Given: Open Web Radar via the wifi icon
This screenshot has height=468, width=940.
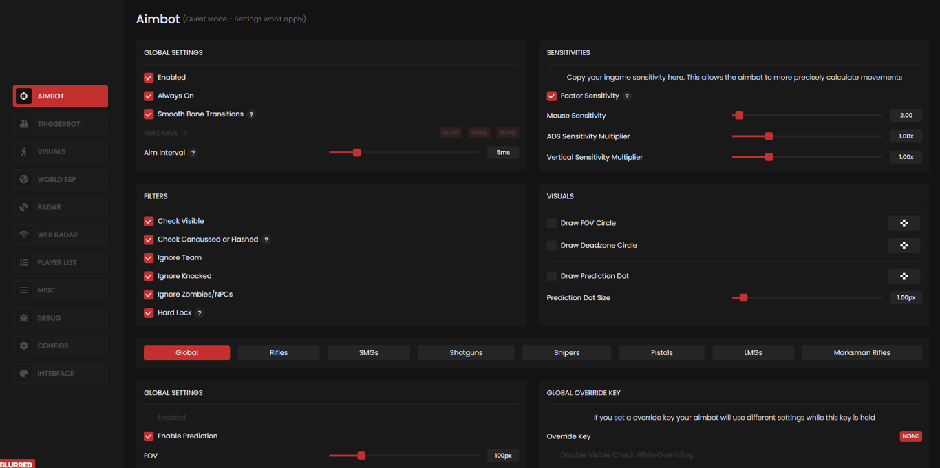Looking at the screenshot, I should [x=24, y=235].
